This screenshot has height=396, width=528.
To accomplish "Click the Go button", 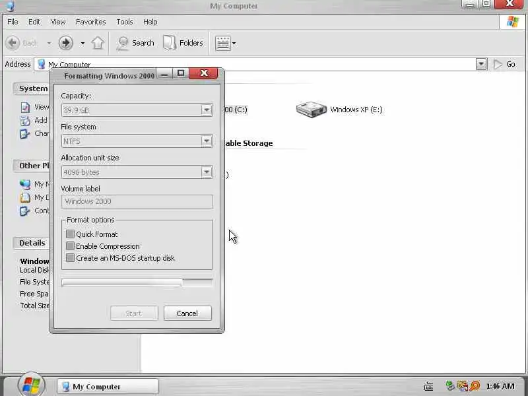I will point(504,64).
